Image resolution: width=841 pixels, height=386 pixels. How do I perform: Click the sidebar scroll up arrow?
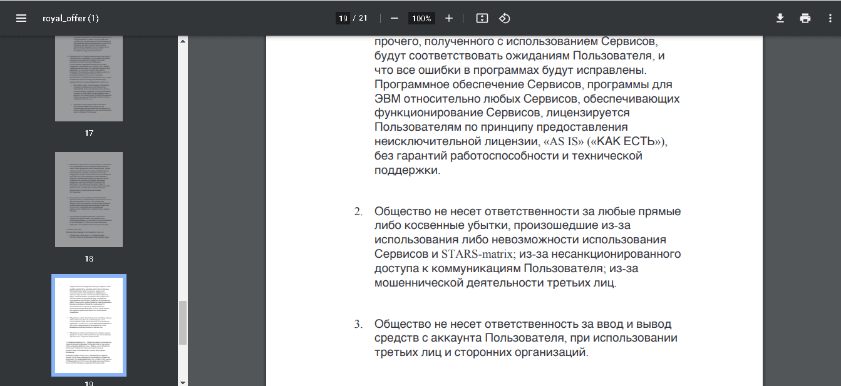pos(183,41)
